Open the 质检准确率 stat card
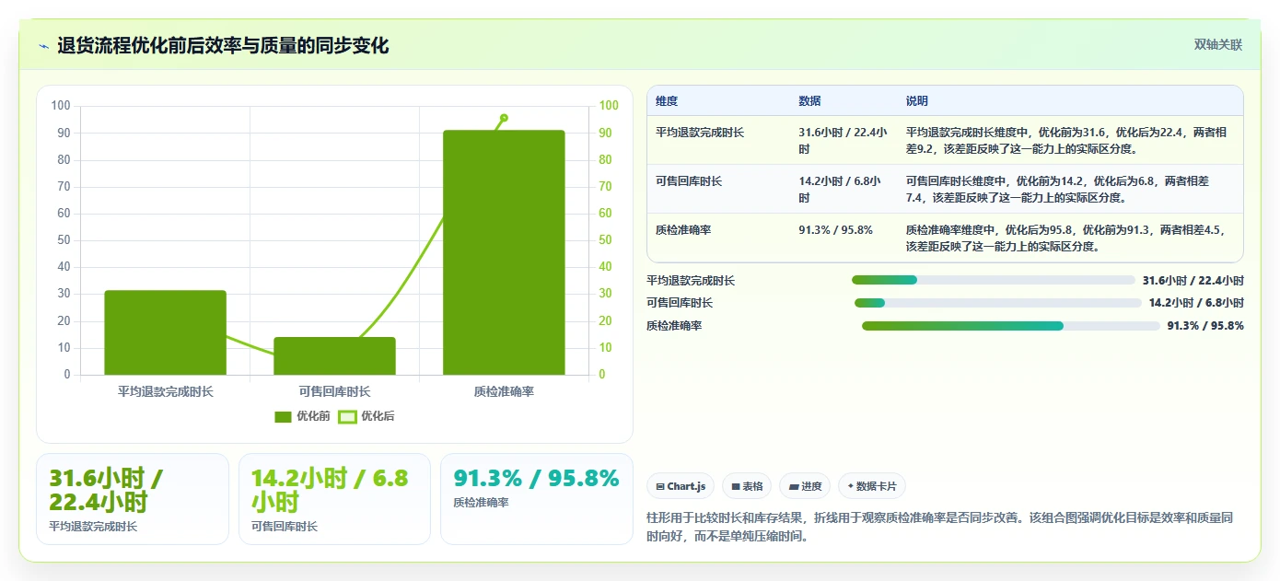 537,499
